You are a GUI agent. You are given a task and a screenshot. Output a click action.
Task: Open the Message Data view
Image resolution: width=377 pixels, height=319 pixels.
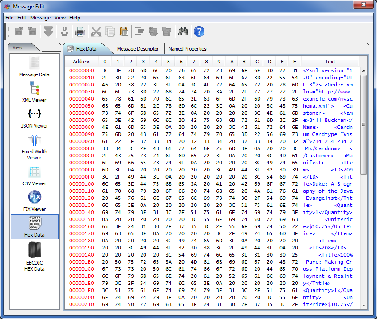click(x=34, y=66)
